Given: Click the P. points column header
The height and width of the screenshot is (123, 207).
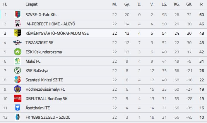Looking at the screenshot, I should click(202, 4).
